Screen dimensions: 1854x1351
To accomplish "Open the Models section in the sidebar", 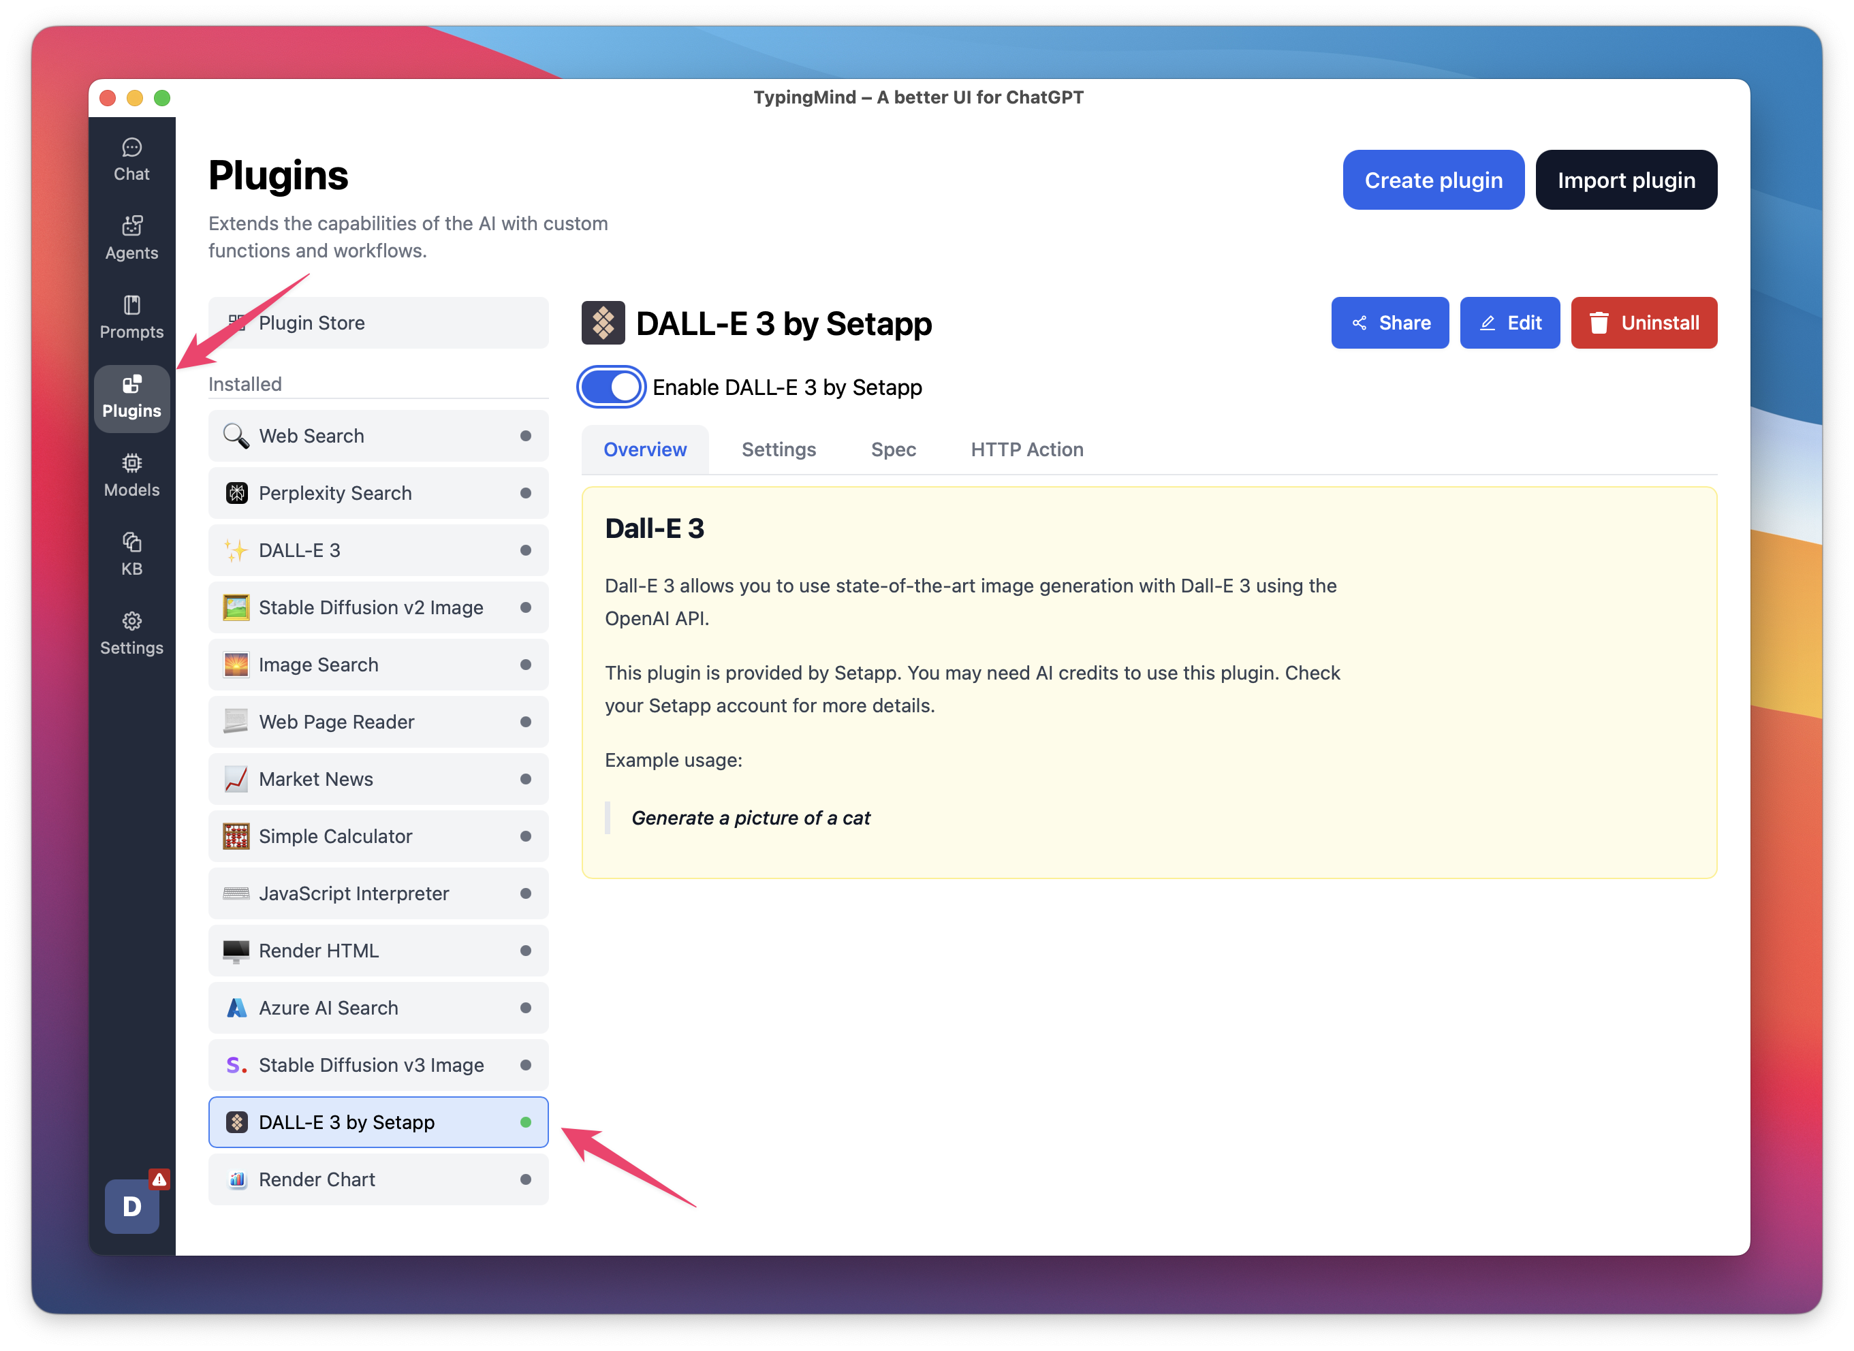I will click(x=131, y=476).
